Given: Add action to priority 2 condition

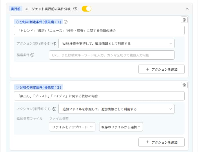Looking at the screenshot, I should pos(161,142).
